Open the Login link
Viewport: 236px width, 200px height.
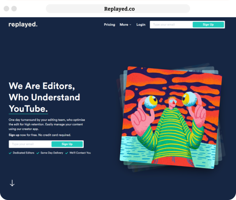click(141, 25)
